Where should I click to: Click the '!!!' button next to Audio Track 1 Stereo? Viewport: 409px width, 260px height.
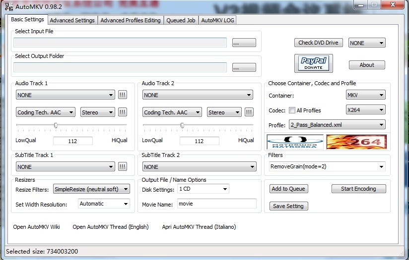pyautogui.click(x=122, y=112)
